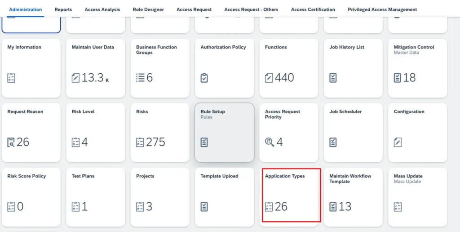Switch to the Reports tab

pos(63,9)
